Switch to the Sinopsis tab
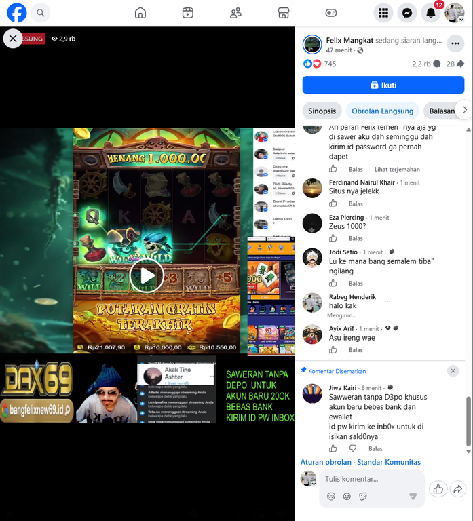 (x=322, y=111)
